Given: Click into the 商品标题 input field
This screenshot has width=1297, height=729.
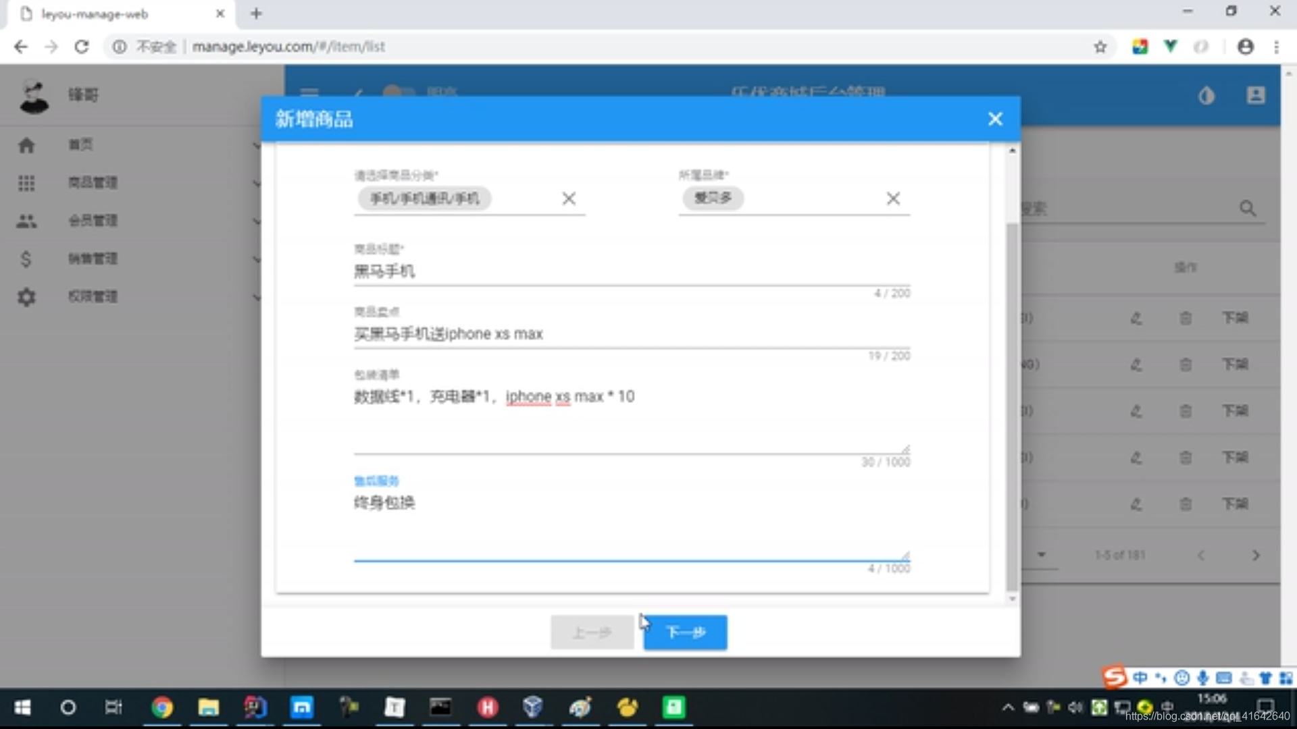Looking at the screenshot, I should 631,271.
